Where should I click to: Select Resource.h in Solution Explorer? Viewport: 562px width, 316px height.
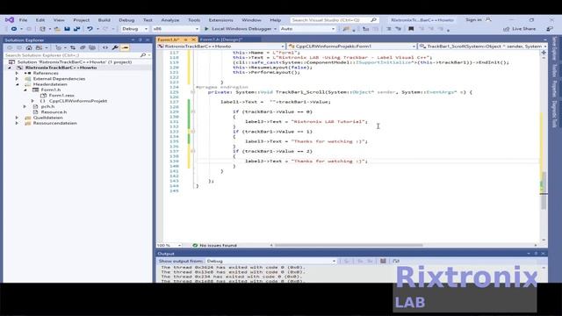pos(54,112)
